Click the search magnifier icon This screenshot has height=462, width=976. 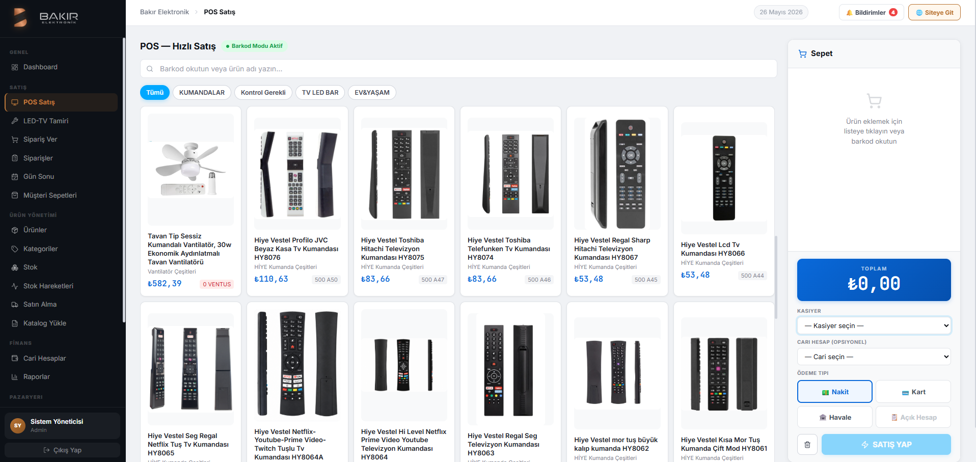[x=150, y=69]
